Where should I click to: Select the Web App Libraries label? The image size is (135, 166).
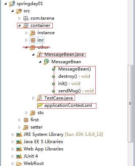(43, 149)
